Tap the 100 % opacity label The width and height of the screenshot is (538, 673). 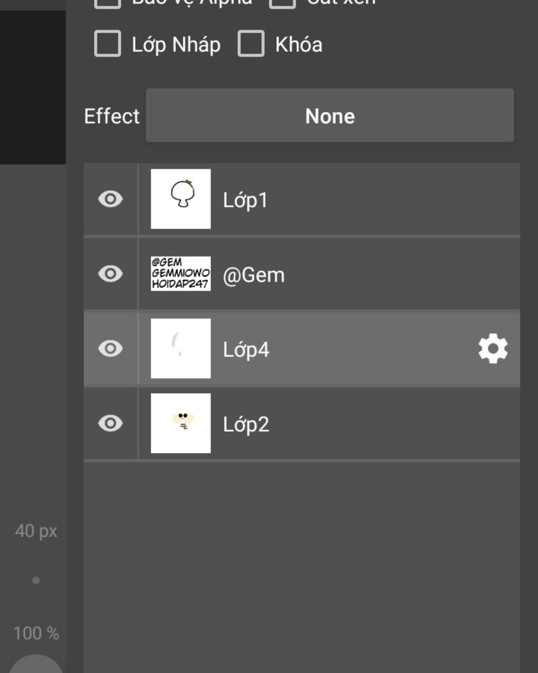tap(36, 633)
